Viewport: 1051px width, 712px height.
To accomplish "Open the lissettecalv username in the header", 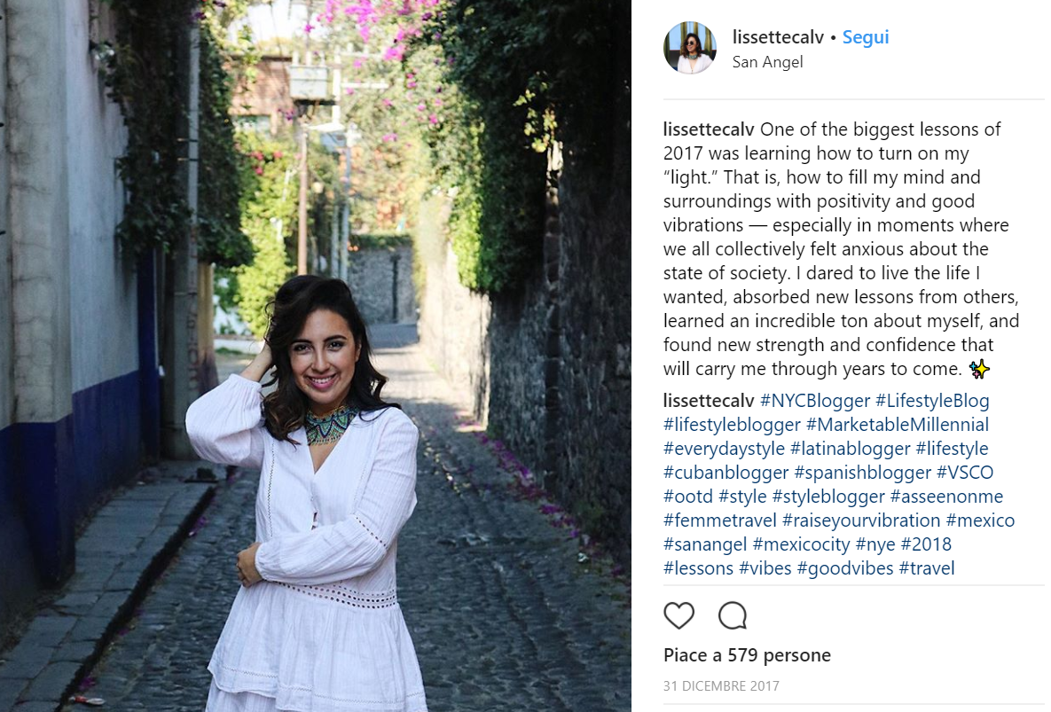I will 778,37.
